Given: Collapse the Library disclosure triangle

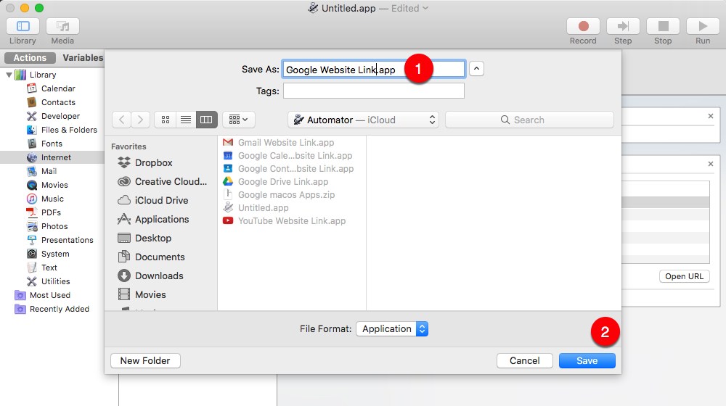Looking at the screenshot, I should point(9,75).
